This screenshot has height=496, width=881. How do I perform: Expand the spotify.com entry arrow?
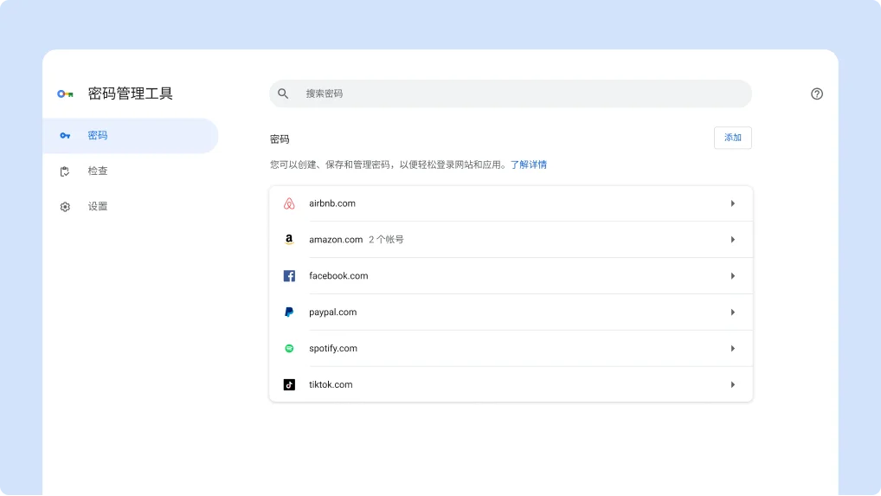tap(733, 348)
